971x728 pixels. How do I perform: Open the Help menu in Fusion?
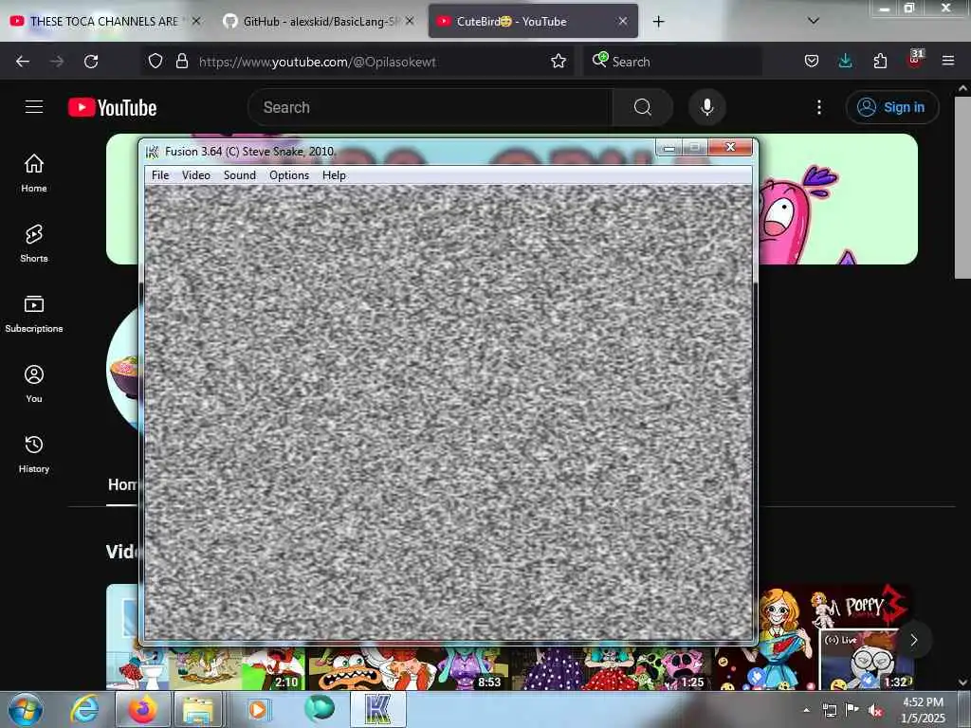[334, 175]
